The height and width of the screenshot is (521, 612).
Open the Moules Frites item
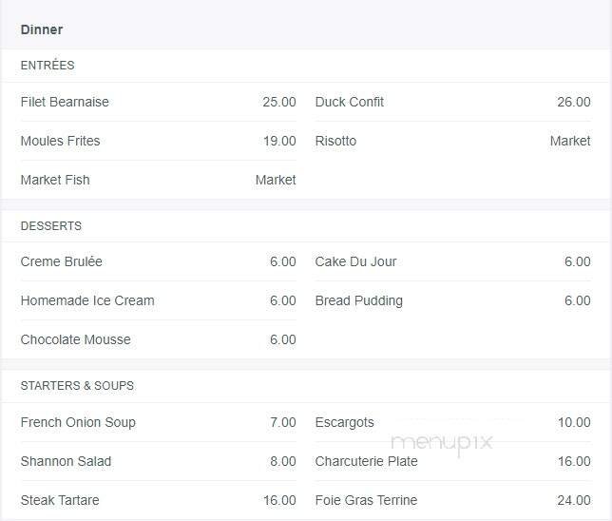(x=60, y=141)
